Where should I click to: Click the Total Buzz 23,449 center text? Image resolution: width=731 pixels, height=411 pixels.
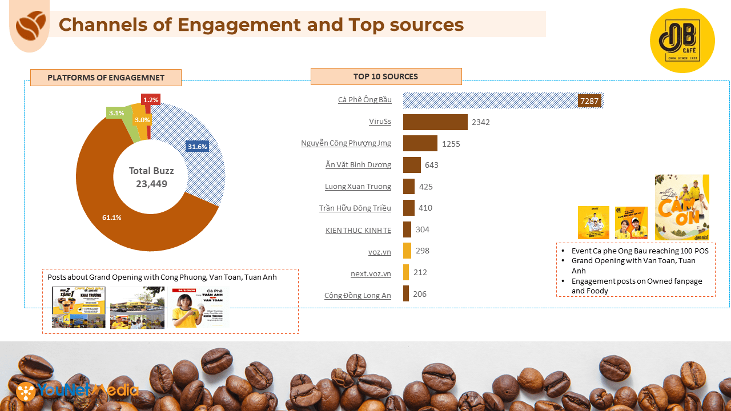(151, 178)
